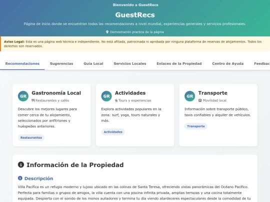The height and width of the screenshot is (202, 270).
Task: Click the Villa Pacífica description paragraph
Action: pyautogui.click(x=134, y=193)
